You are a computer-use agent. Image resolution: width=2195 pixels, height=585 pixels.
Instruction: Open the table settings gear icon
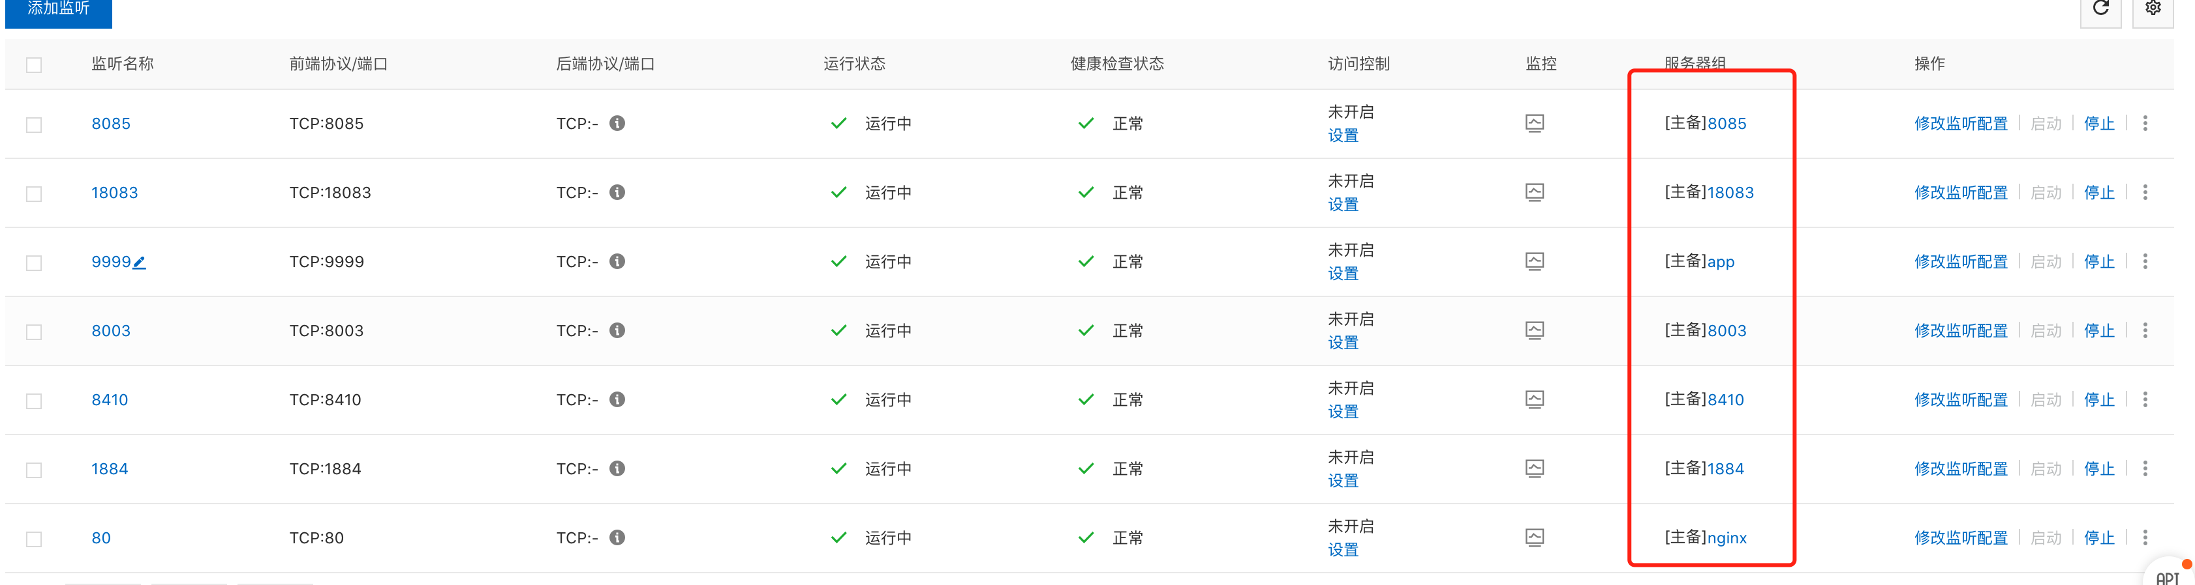pos(2153,9)
